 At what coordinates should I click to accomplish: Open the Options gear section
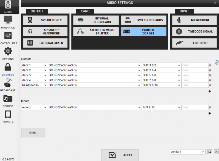click(8, 54)
